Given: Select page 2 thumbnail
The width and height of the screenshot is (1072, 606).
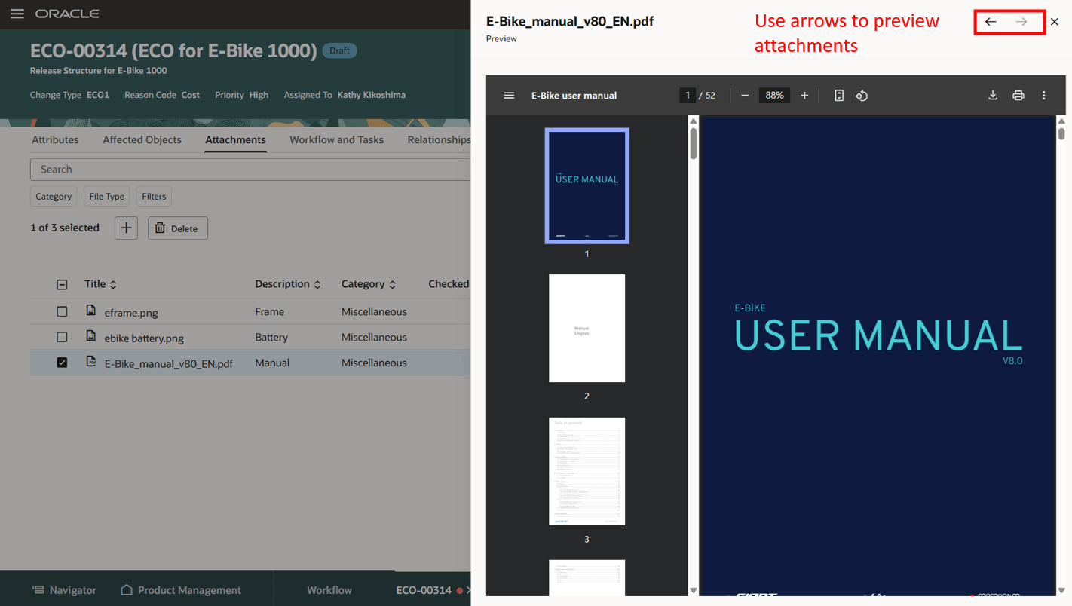Looking at the screenshot, I should [x=587, y=328].
